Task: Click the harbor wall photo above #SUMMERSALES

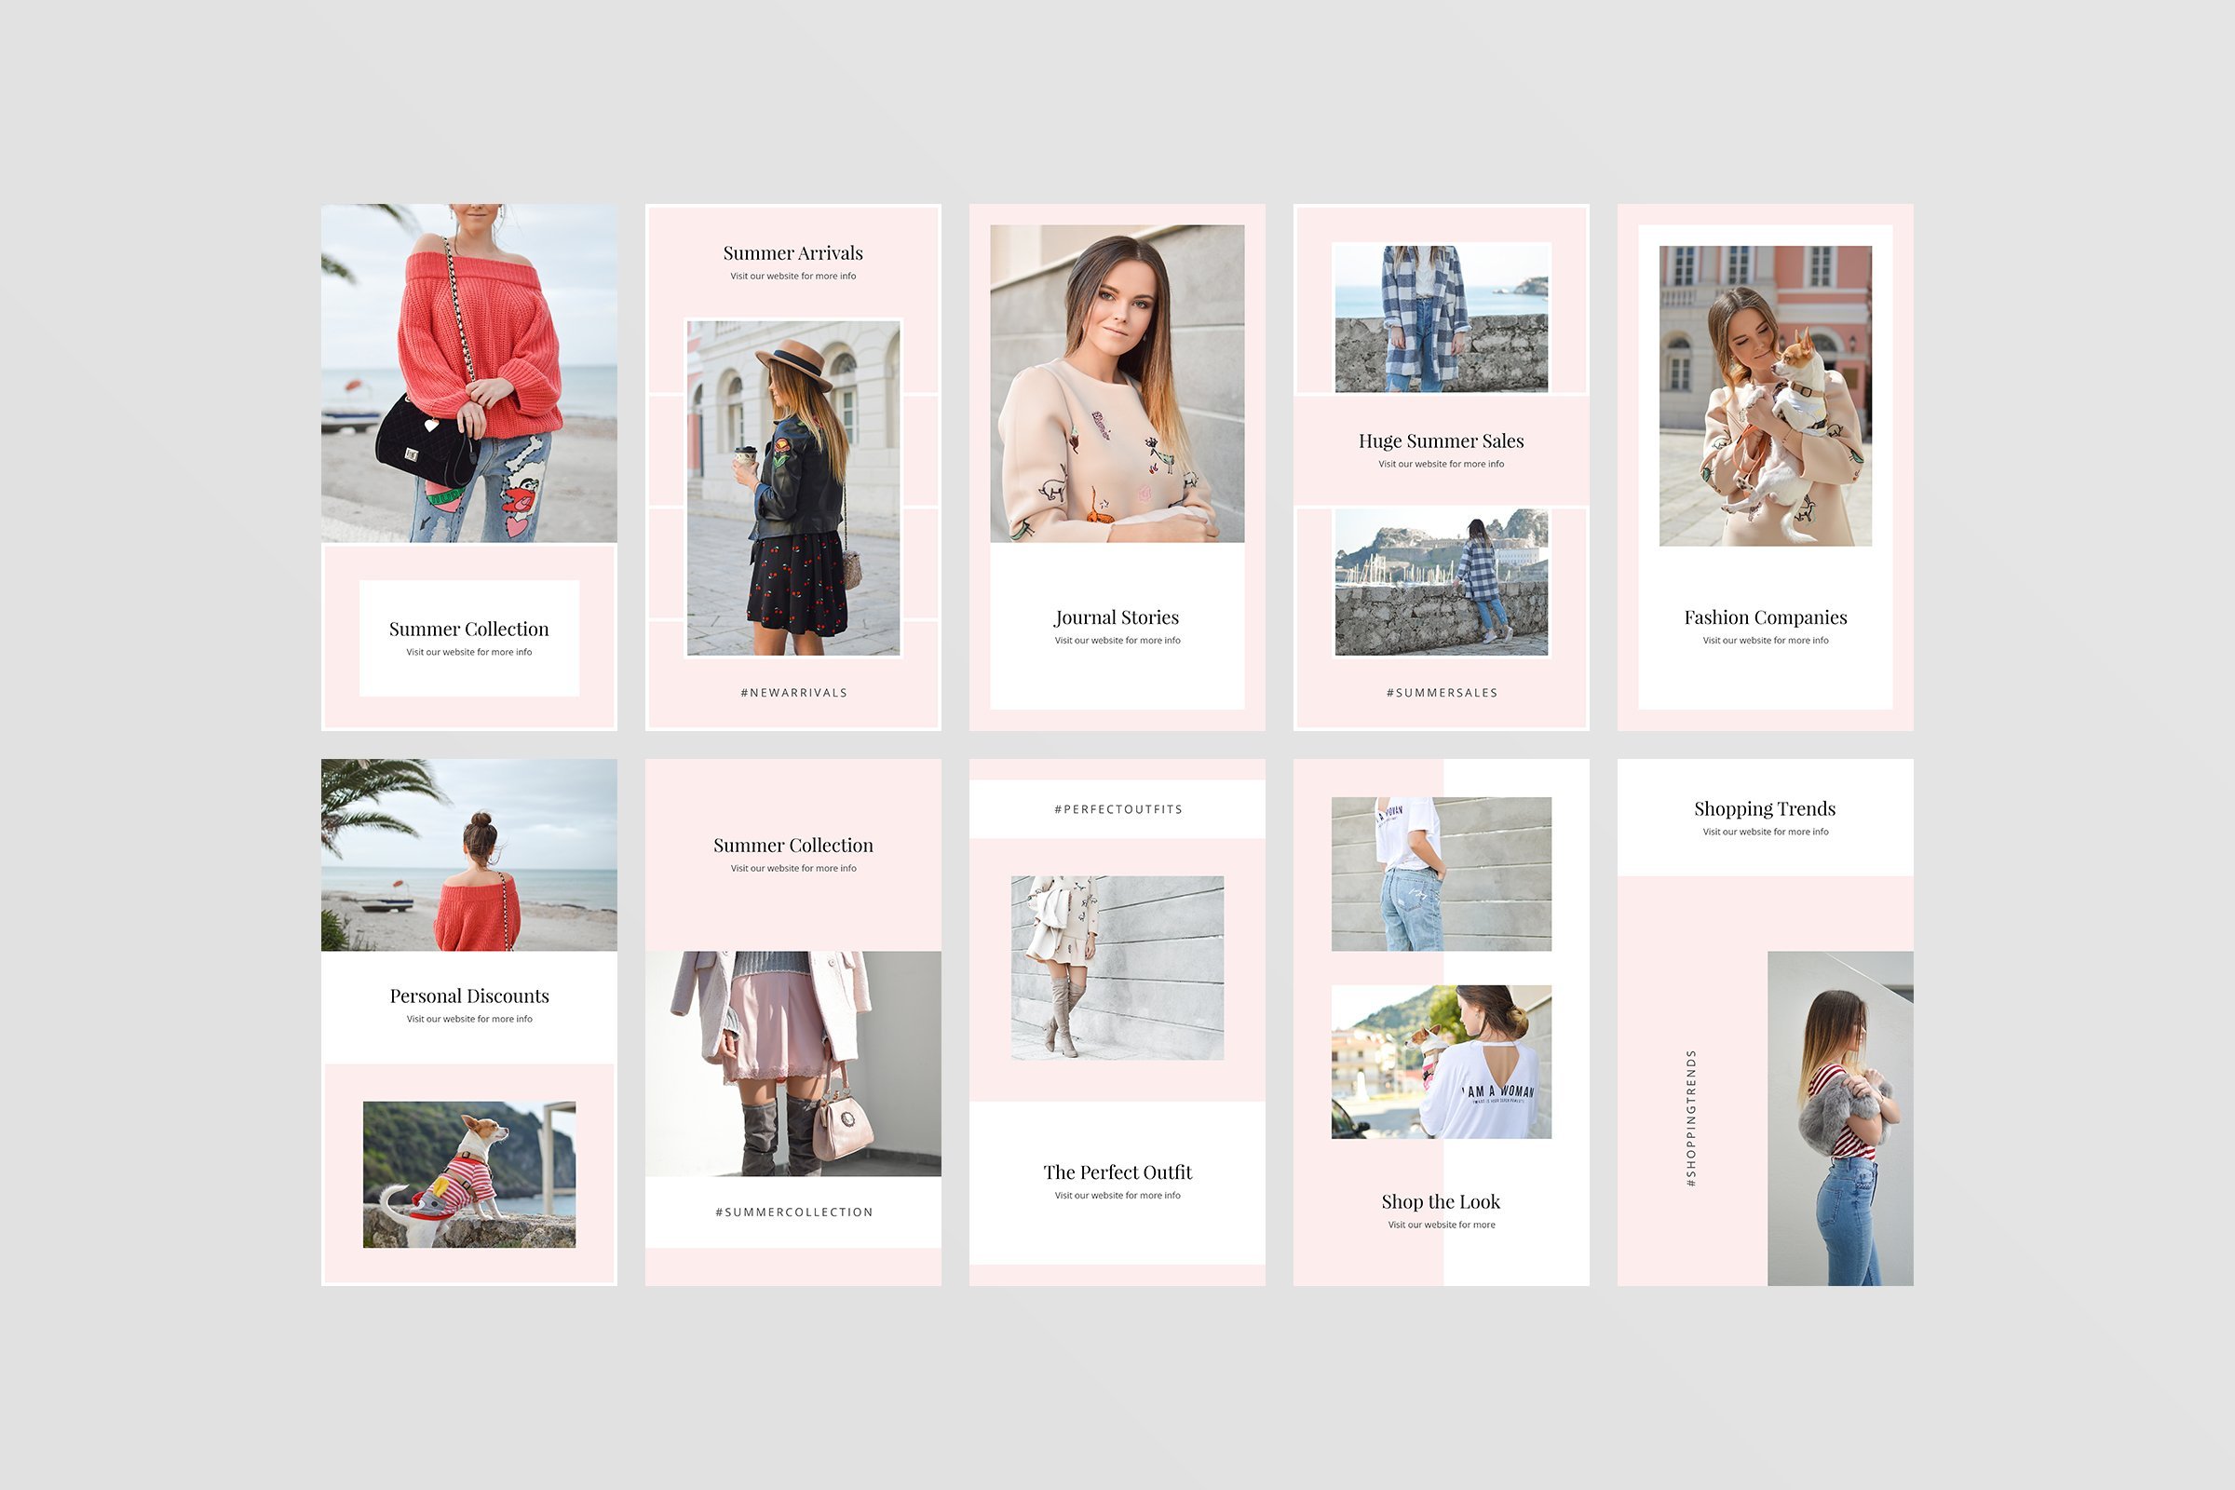Action: point(1442,583)
